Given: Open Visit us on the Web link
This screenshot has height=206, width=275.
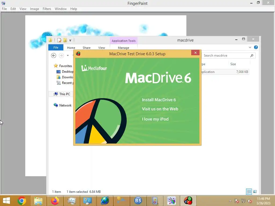Looking at the screenshot, I should [x=160, y=109].
